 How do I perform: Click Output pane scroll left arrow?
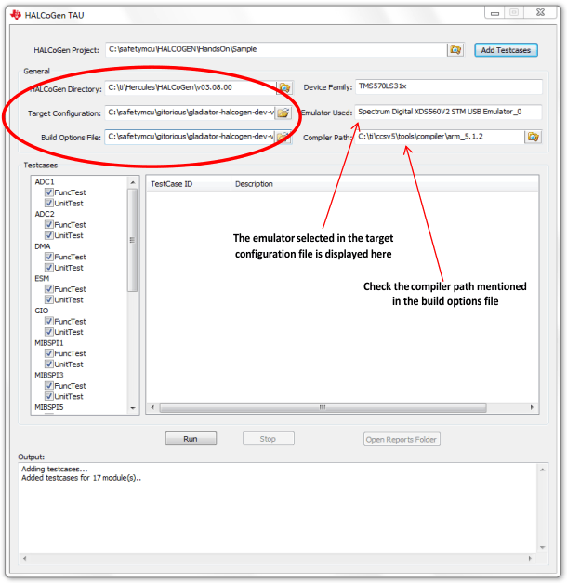pos(25,558)
